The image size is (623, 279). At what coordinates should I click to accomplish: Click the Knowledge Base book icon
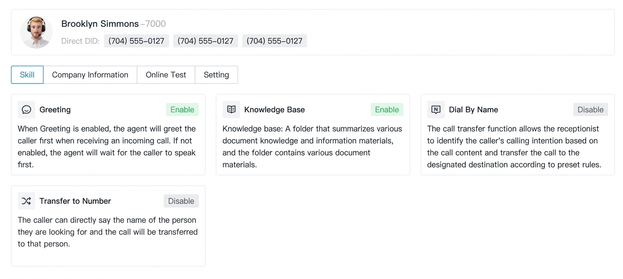[231, 109]
